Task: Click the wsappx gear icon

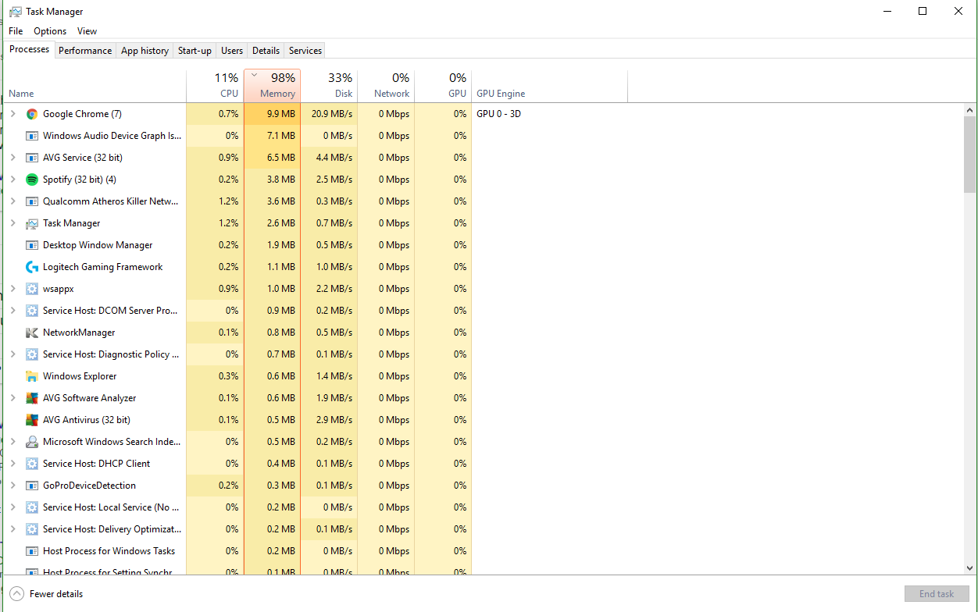Action: (32, 289)
